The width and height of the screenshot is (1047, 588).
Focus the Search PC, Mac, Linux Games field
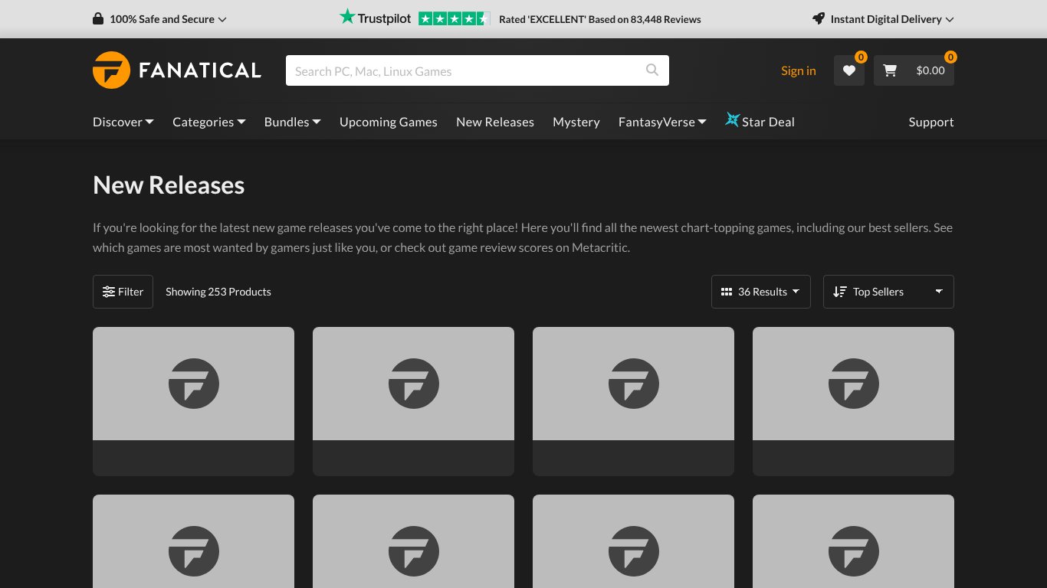click(478, 70)
